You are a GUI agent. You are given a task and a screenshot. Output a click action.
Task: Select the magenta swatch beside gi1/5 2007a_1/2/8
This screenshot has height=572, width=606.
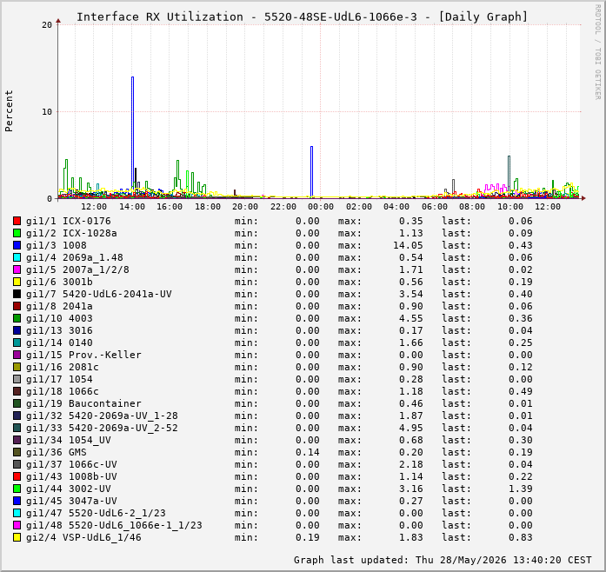click(17, 269)
